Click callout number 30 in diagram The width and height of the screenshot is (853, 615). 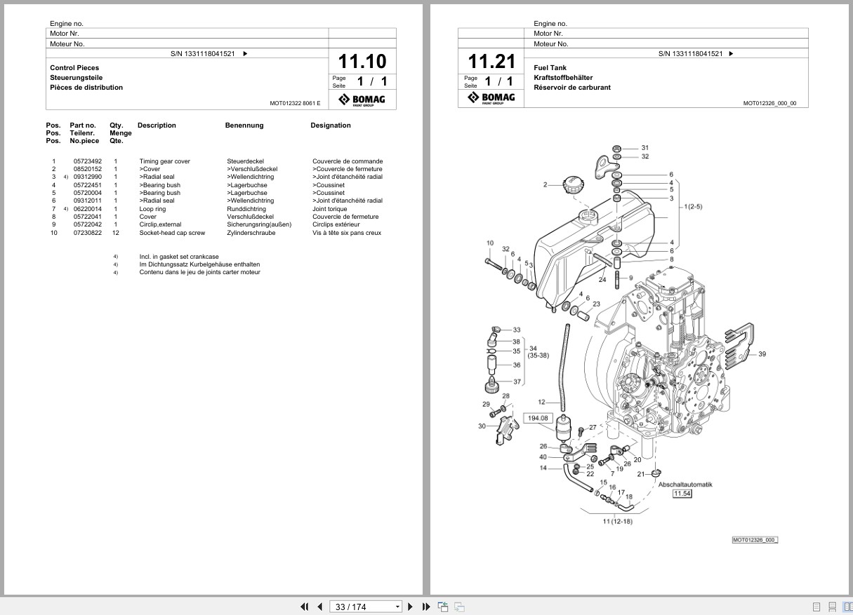(x=482, y=426)
